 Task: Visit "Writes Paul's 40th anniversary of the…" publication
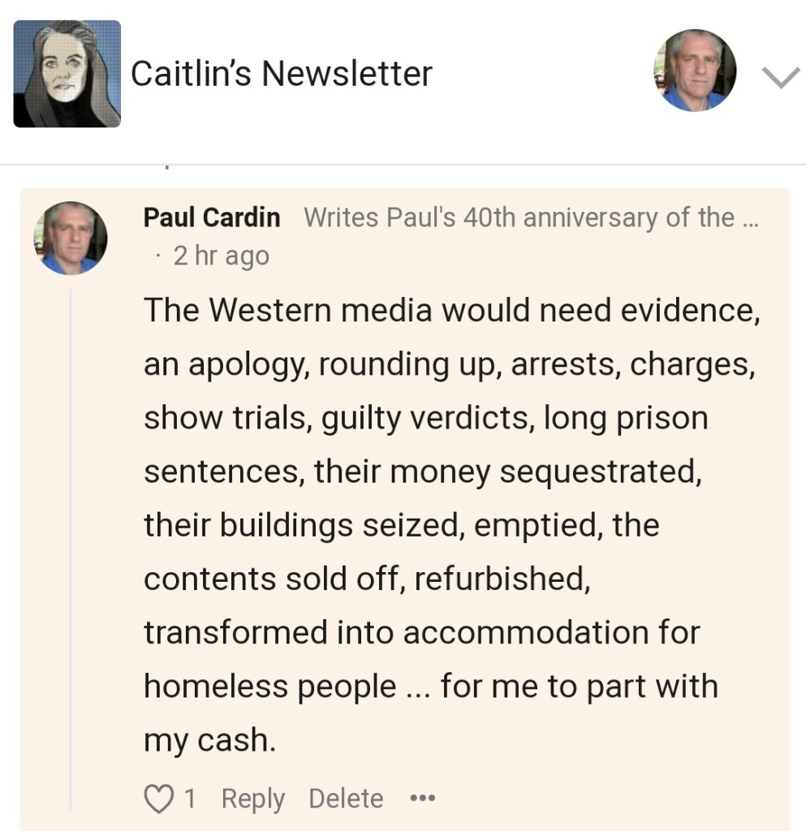pos(530,217)
